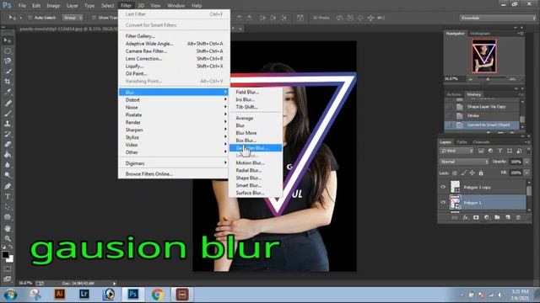This screenshot has width=540, height=303.
Task: Toggle Show Transform Controls checkbox
Action: pyautogui.click(x=94, y=18)
